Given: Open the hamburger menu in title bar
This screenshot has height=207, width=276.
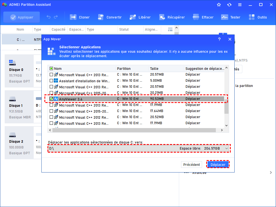Looking at the screenshot, I should click(x=240, y=5).
